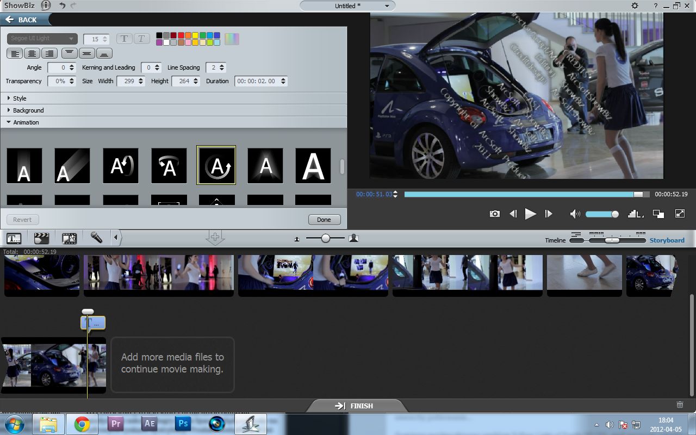Open the Text tool tab

(x=14, y=238)
